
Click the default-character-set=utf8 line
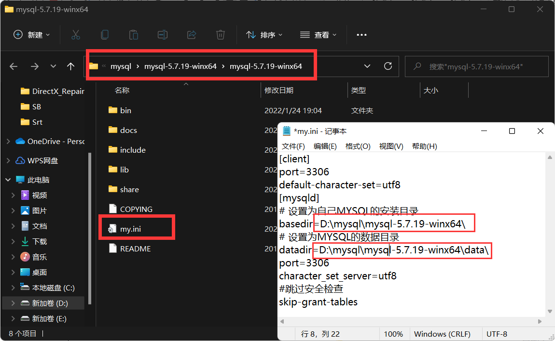click(339, 185)
